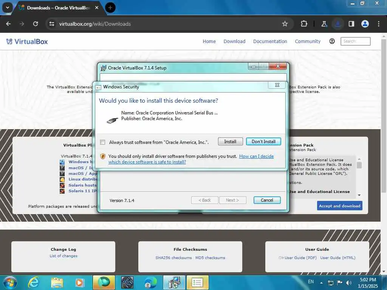387x290 pixels.
Task: Click the volume speaker tray icon
Action: (349, 283)
